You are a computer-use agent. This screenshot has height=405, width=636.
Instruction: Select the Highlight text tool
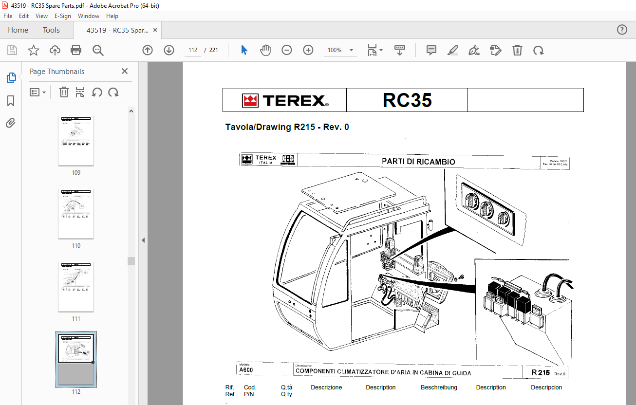[453, 50]
